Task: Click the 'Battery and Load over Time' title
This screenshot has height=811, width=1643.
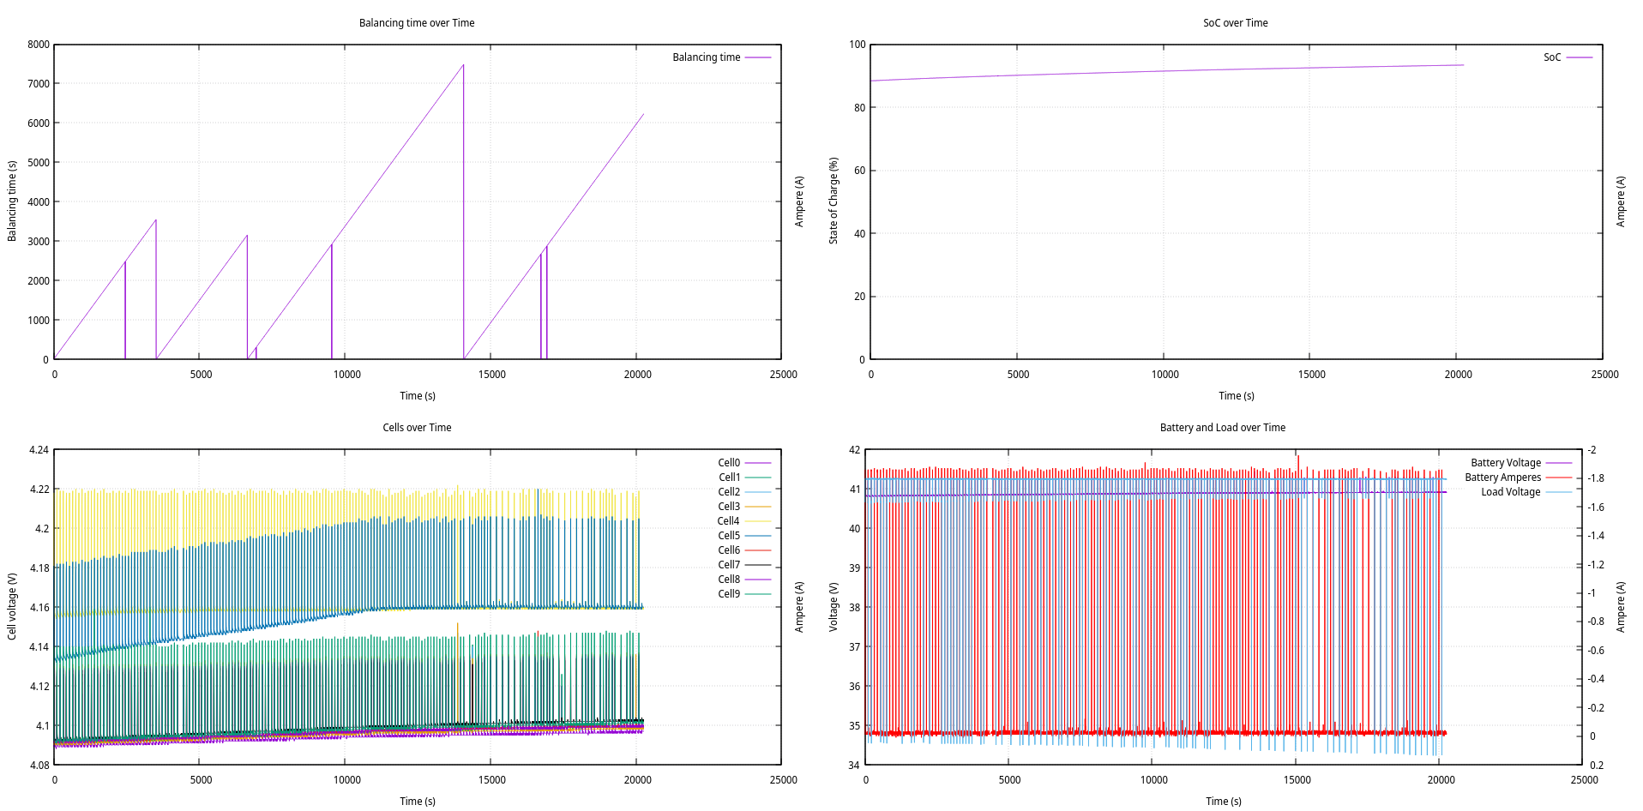Action: [x=1222, y=428]
